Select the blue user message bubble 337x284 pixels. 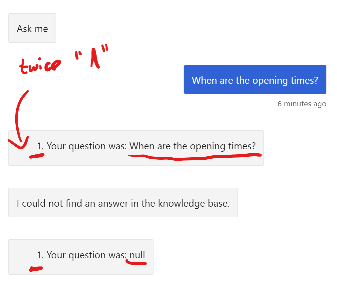pyautogui.click(x=255, y=80)
